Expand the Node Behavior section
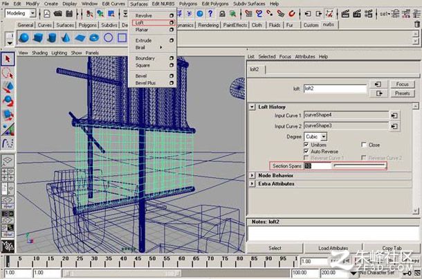 pyautogui.click(x=252, y=175)
